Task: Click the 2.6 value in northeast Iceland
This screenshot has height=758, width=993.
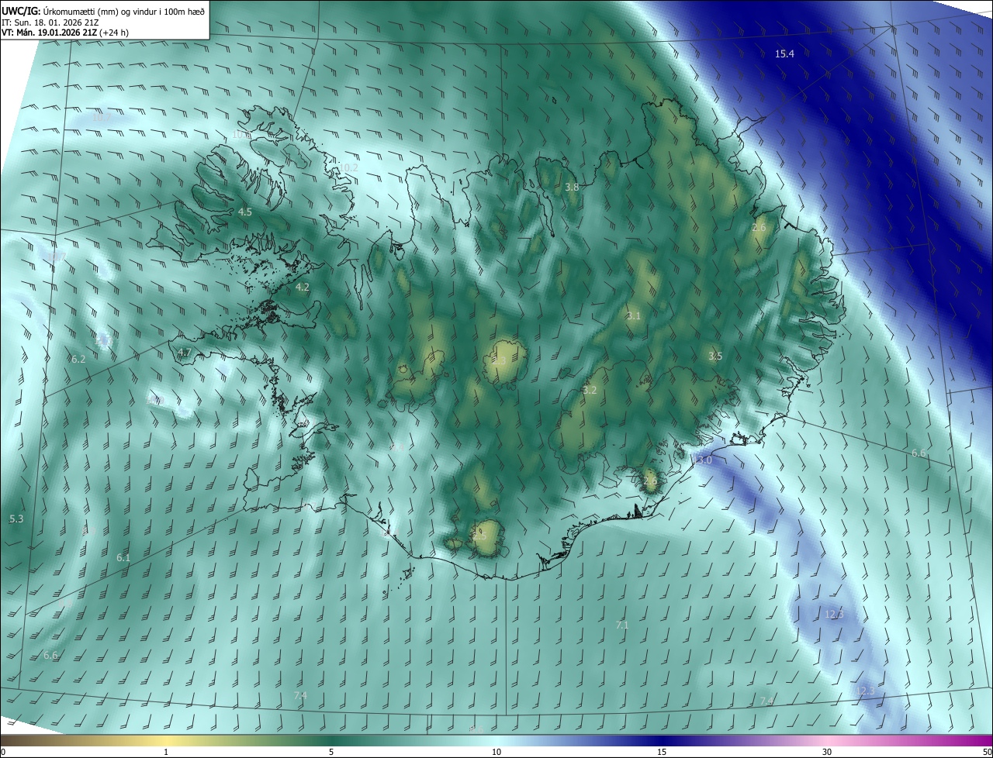Action: point(759,227)
